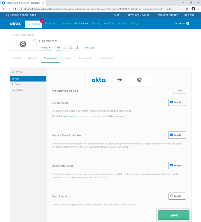Open a new browser tab
This screenshot has width=201, height=222.
click(x=49, y=3)
